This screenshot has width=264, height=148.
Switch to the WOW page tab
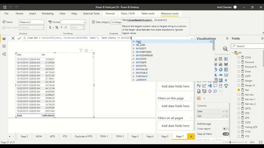coord(39,136)
